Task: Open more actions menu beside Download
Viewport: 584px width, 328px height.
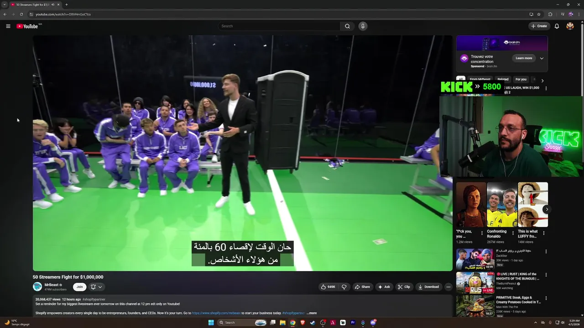Action: click(448, 287)
